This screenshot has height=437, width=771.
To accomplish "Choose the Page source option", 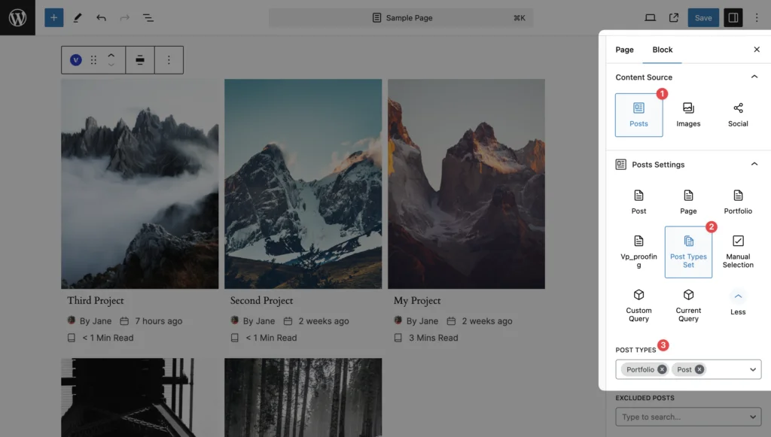I will [688, 202].
